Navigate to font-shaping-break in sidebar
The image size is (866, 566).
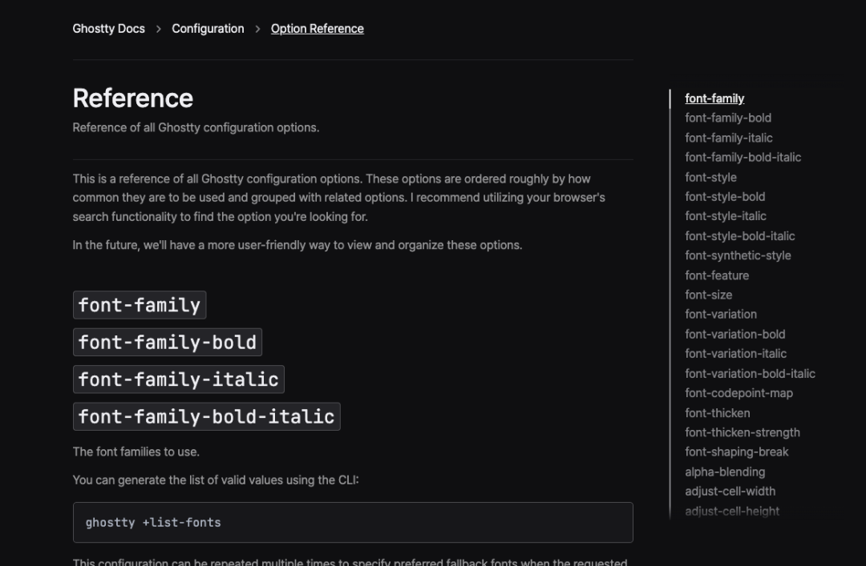pos(737,452)
